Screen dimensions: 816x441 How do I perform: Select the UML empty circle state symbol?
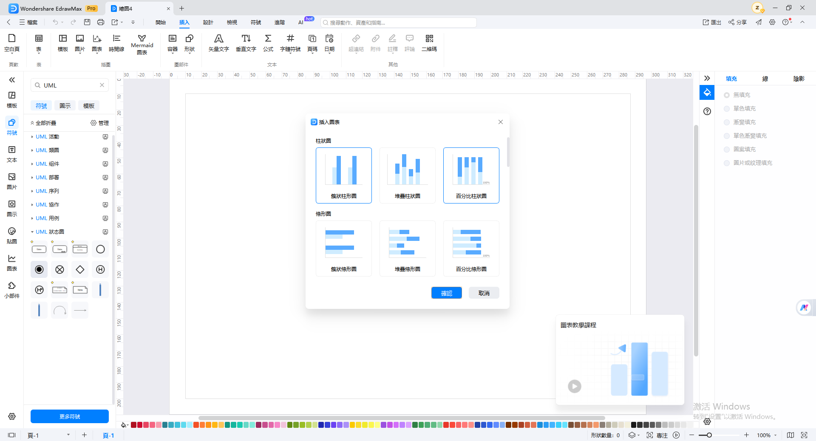pos(100,249)
